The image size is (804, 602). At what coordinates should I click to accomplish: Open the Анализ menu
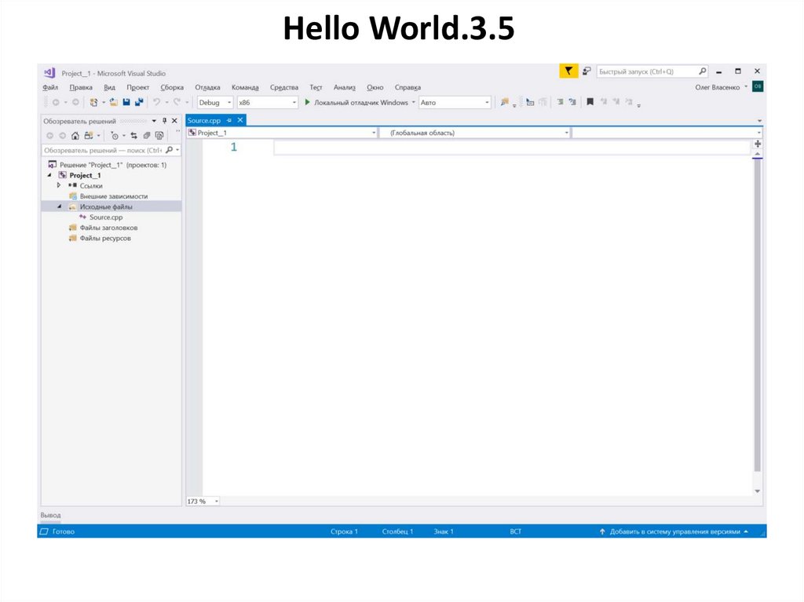point(345,87)
